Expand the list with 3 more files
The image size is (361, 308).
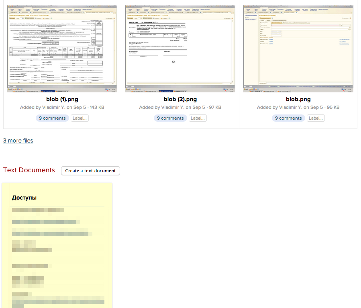[18, 141]
